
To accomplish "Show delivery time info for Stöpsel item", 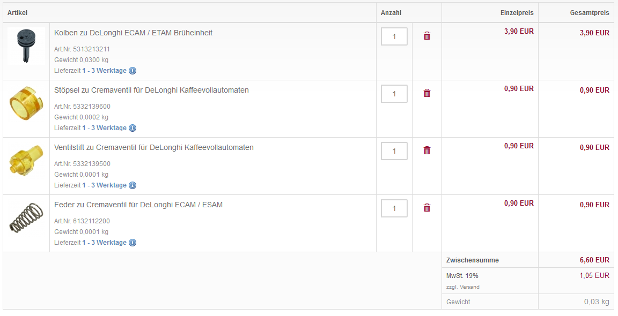I will pyautogui.click(x=133, y=128).
